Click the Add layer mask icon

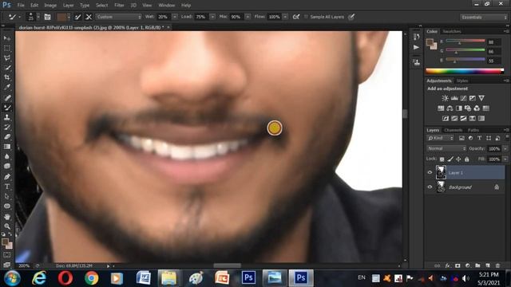(458, 265)
